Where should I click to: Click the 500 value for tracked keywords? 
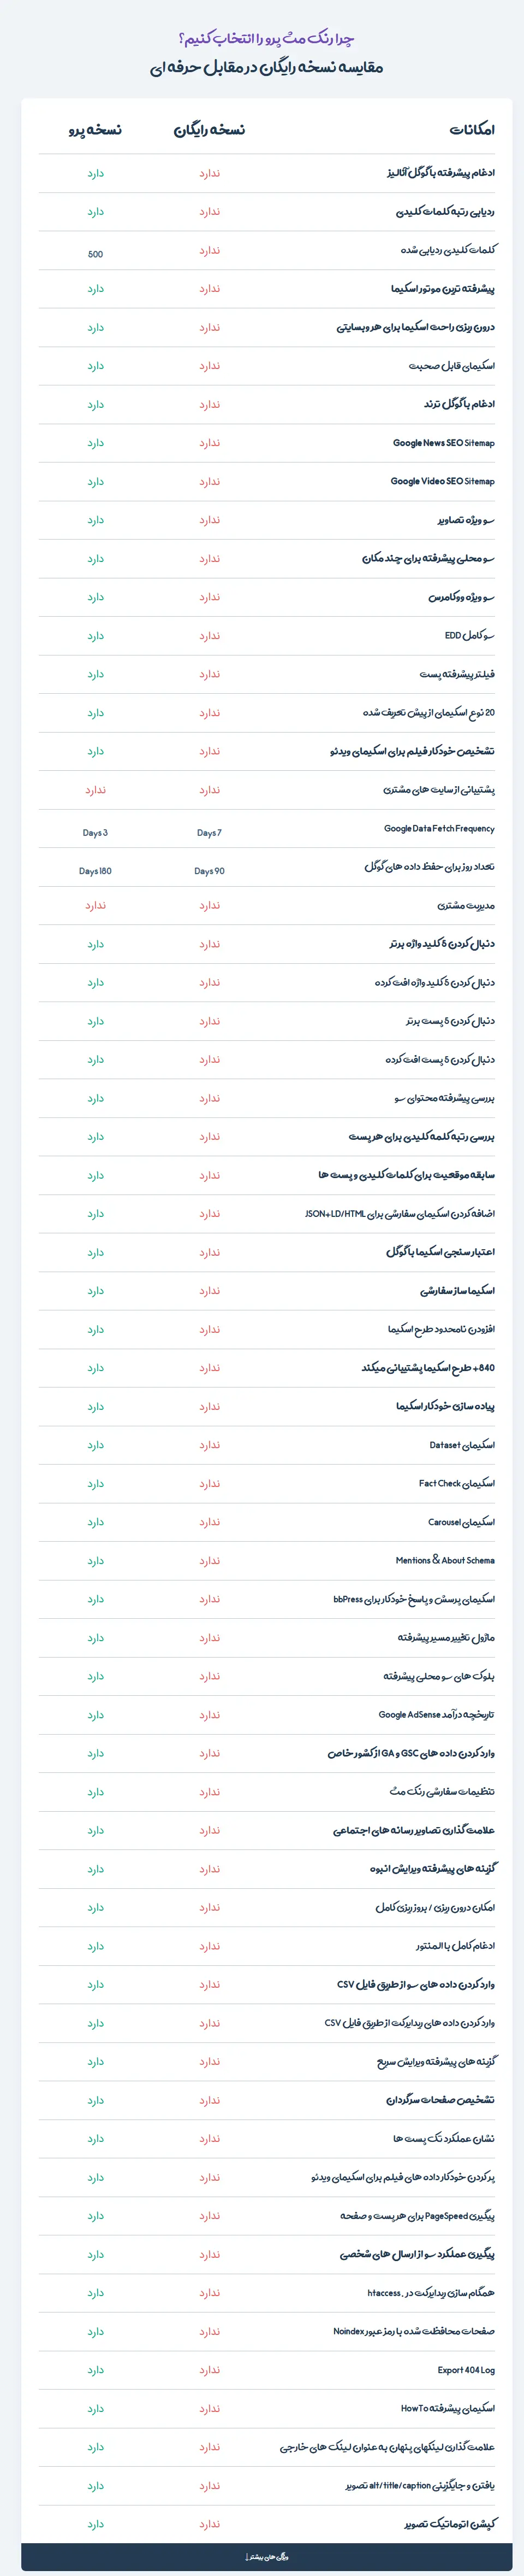click(x=95, y=254)
